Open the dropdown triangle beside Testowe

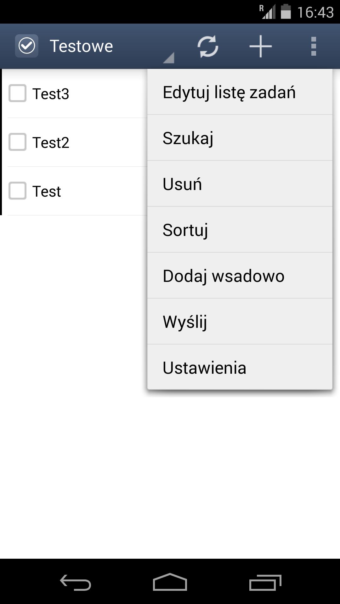coord(169,58)
